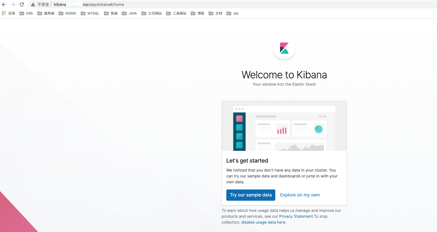Choose Explore on my own
Viewport: 437px width, 232px height.
pyautogui.click(x=300, y=195)
